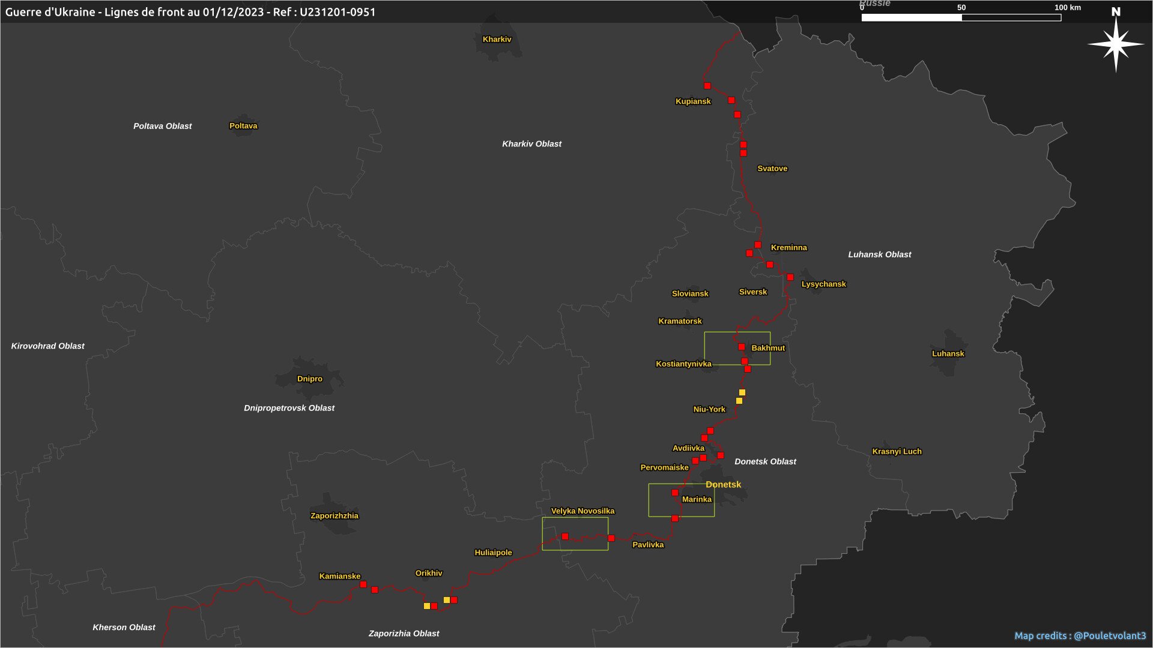The width and height of the screenshot is (1153, 648).
Task: Select the Krasnyi Luch label
Action: (897, 452)
